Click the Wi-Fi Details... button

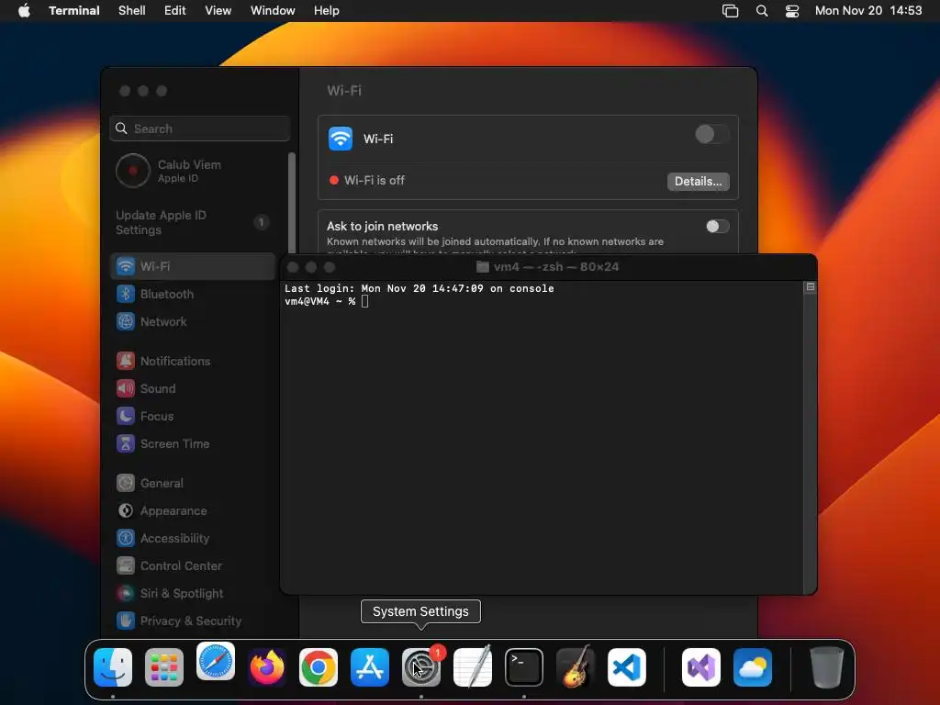[x=699, y=181]
